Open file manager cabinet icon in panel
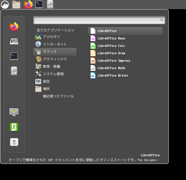 click(50, 5)
